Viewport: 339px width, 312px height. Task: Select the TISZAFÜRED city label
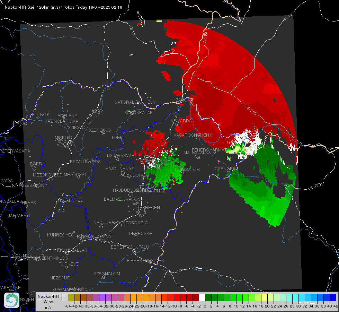tap(70, 200)
